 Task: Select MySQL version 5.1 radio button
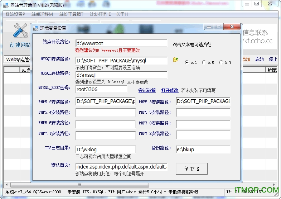[186, 62]
